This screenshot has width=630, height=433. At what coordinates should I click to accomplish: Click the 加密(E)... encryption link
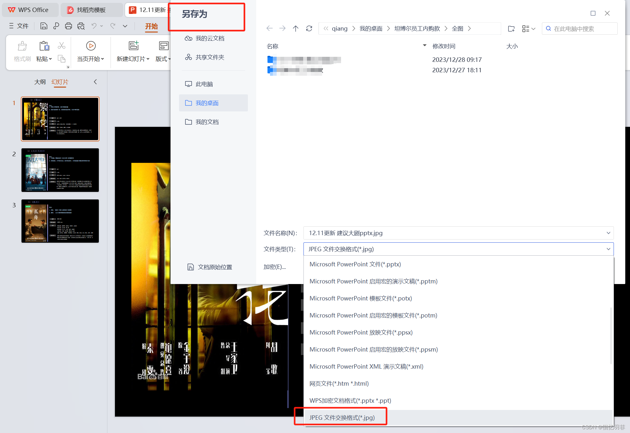point(275,267)
